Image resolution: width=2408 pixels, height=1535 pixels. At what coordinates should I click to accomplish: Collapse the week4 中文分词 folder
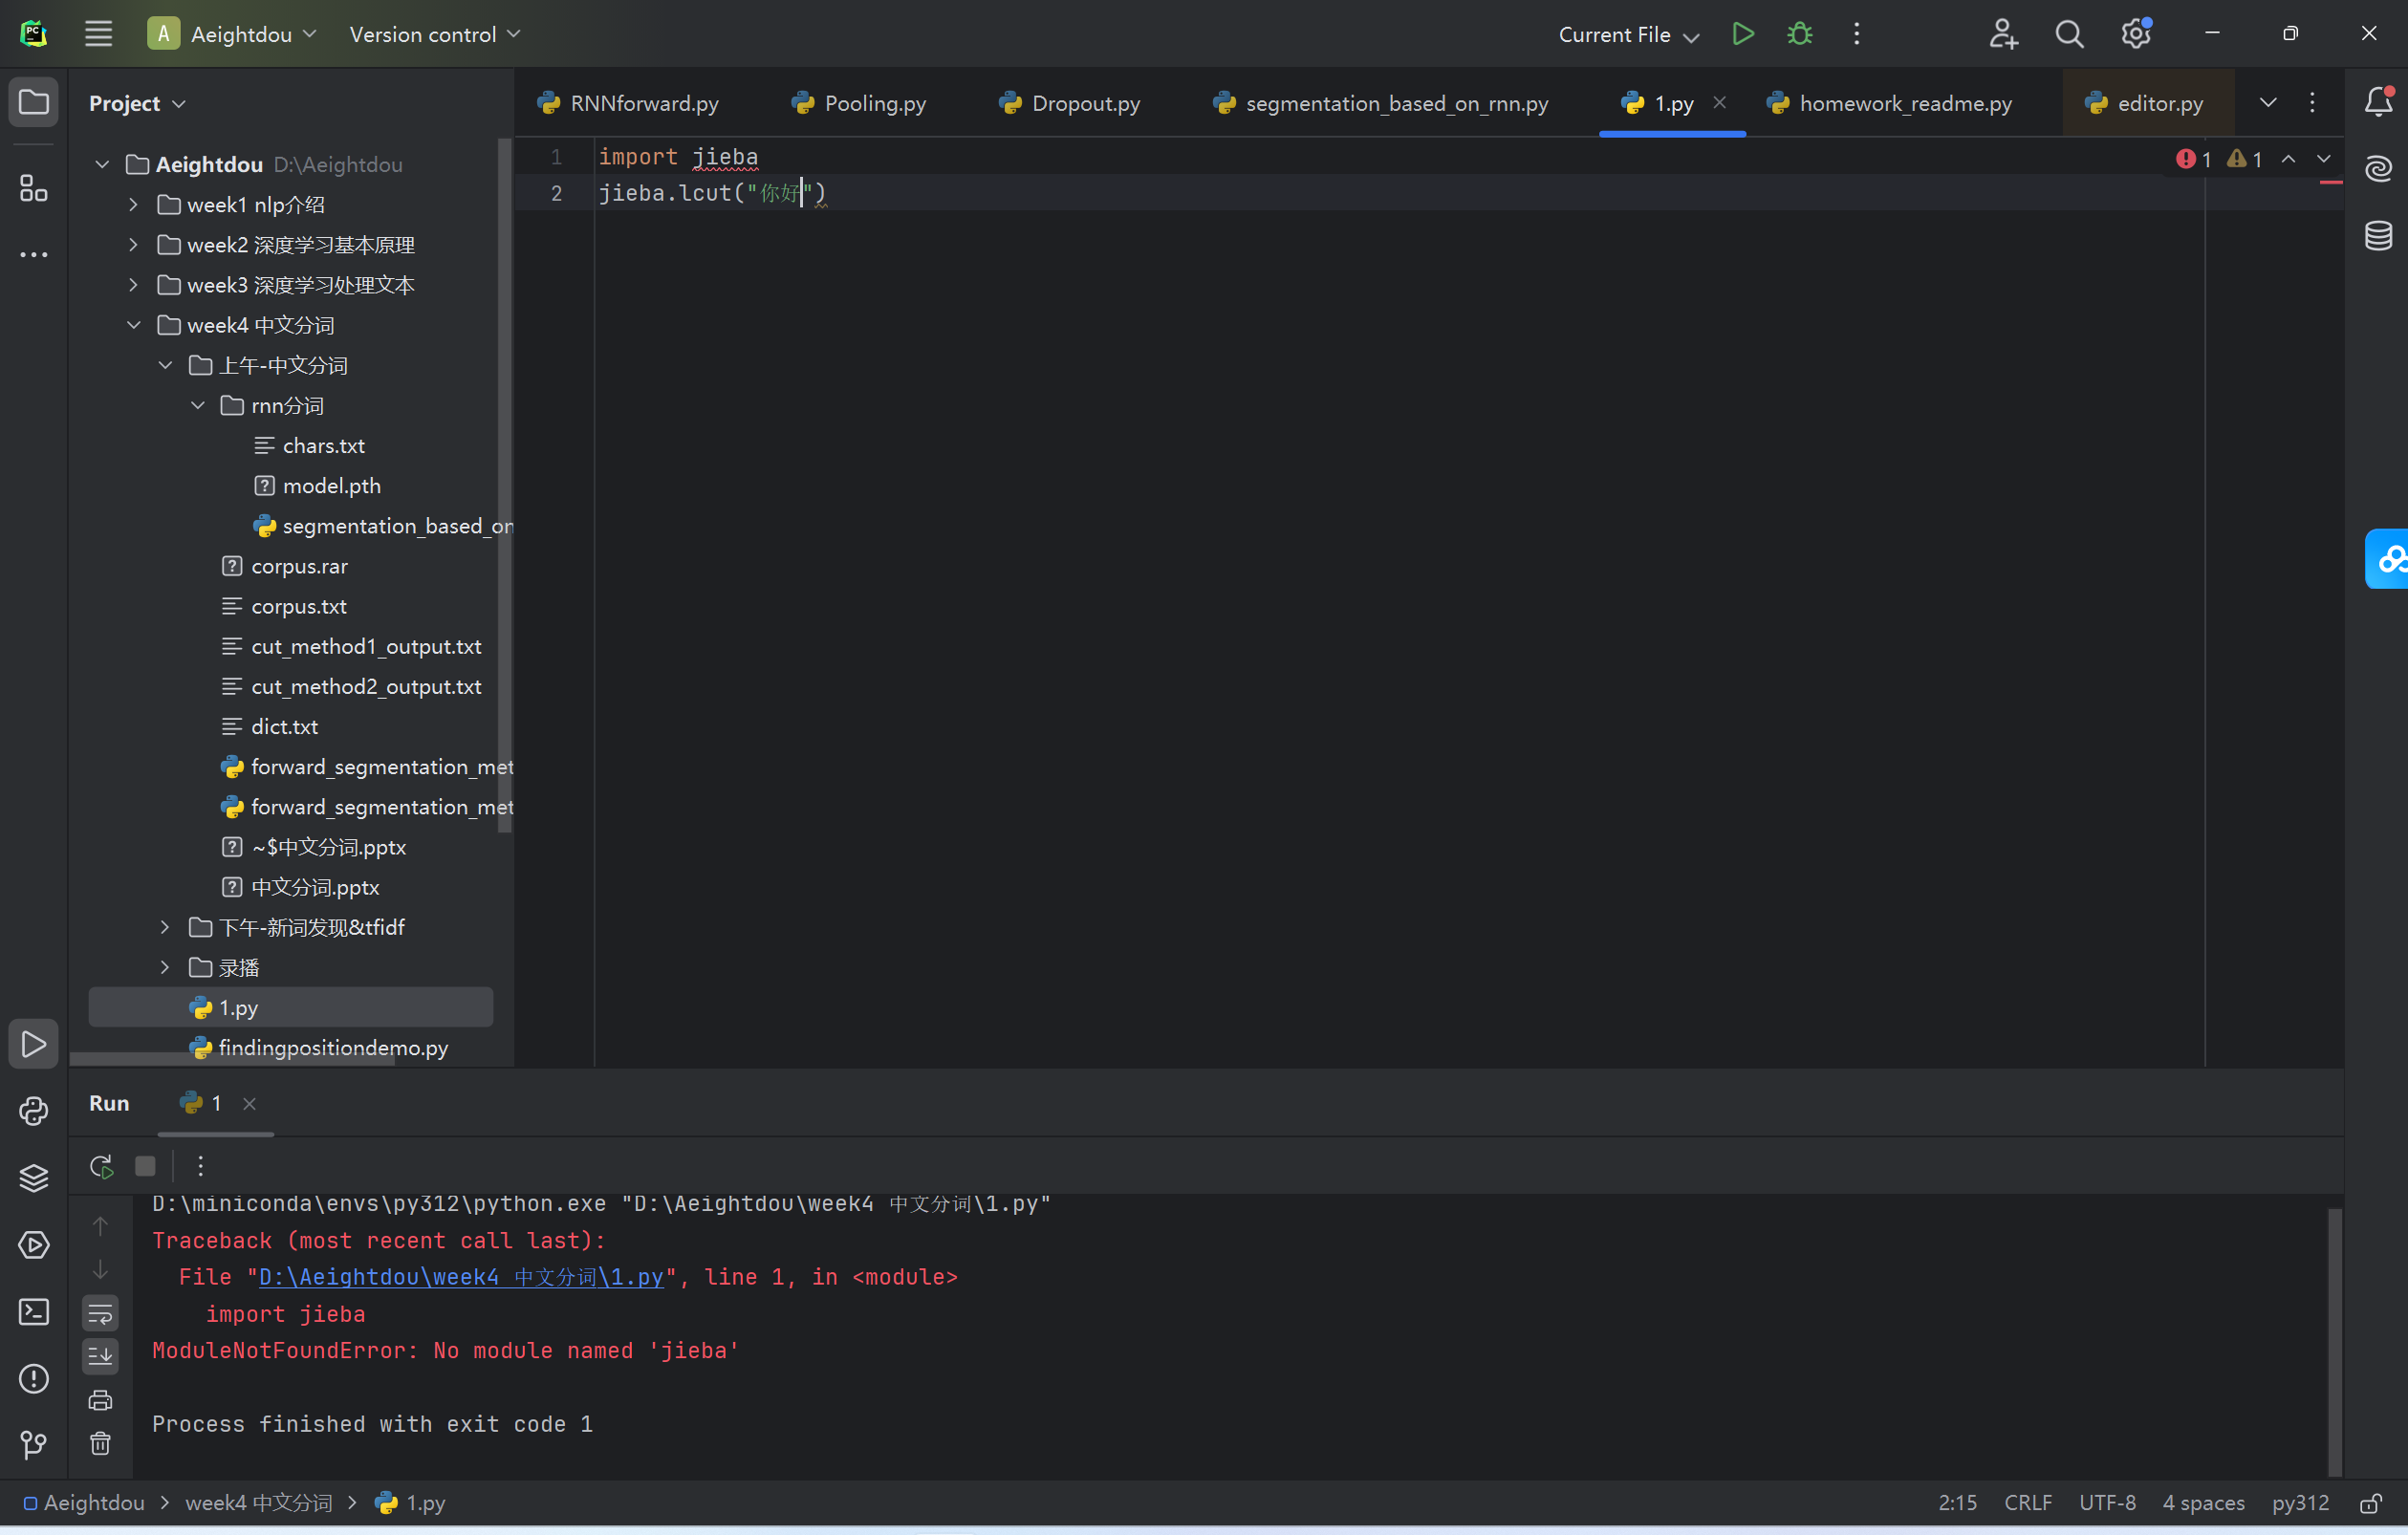point(134,324)
